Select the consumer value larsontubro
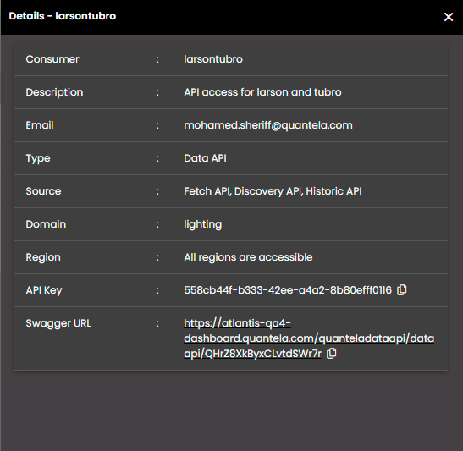463x451 pixels. pyautogui.click(x=213, y=59)
